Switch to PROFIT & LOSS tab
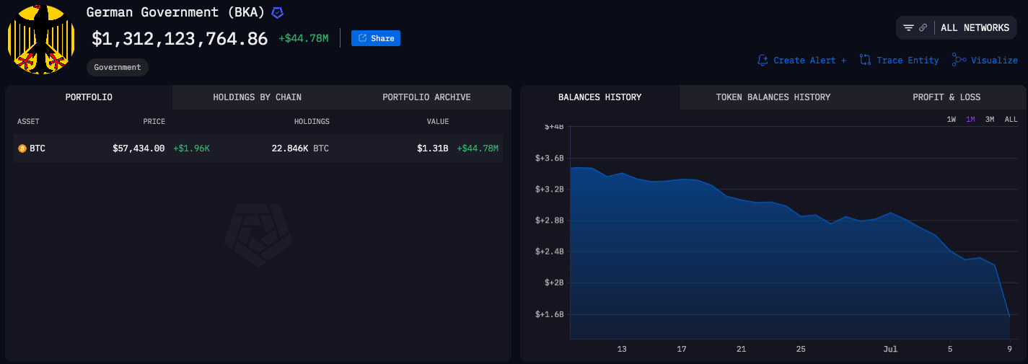 point(946,97)
